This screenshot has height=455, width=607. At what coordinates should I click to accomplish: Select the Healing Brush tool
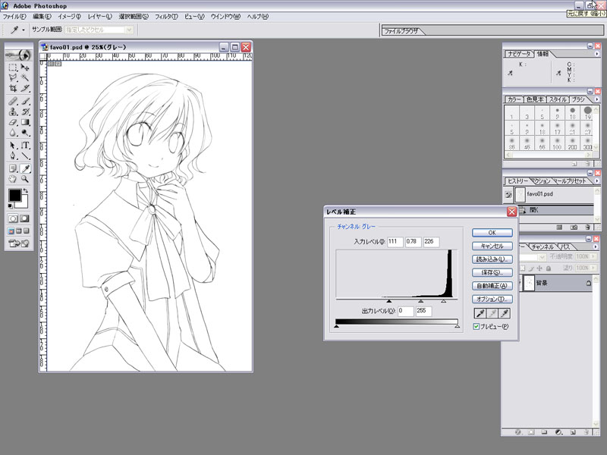13,102
